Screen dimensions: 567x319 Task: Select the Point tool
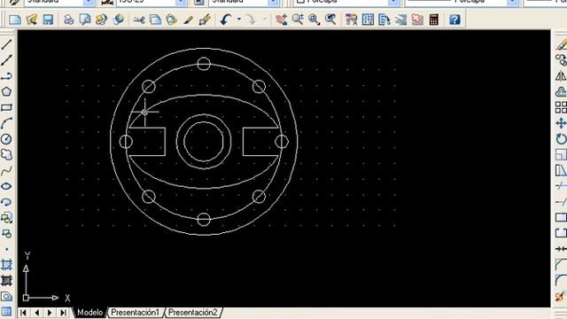tap(6, 249)
